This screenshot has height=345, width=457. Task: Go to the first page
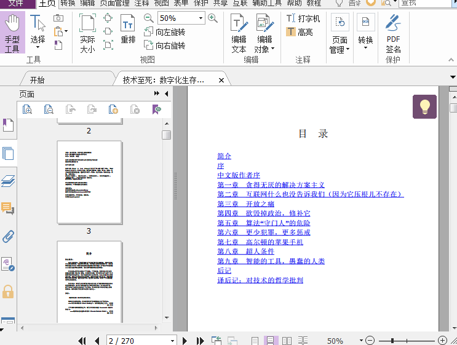click(x=82, y=341)
